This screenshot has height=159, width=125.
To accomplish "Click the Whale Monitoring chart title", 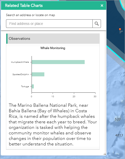I will pos(53,48).
